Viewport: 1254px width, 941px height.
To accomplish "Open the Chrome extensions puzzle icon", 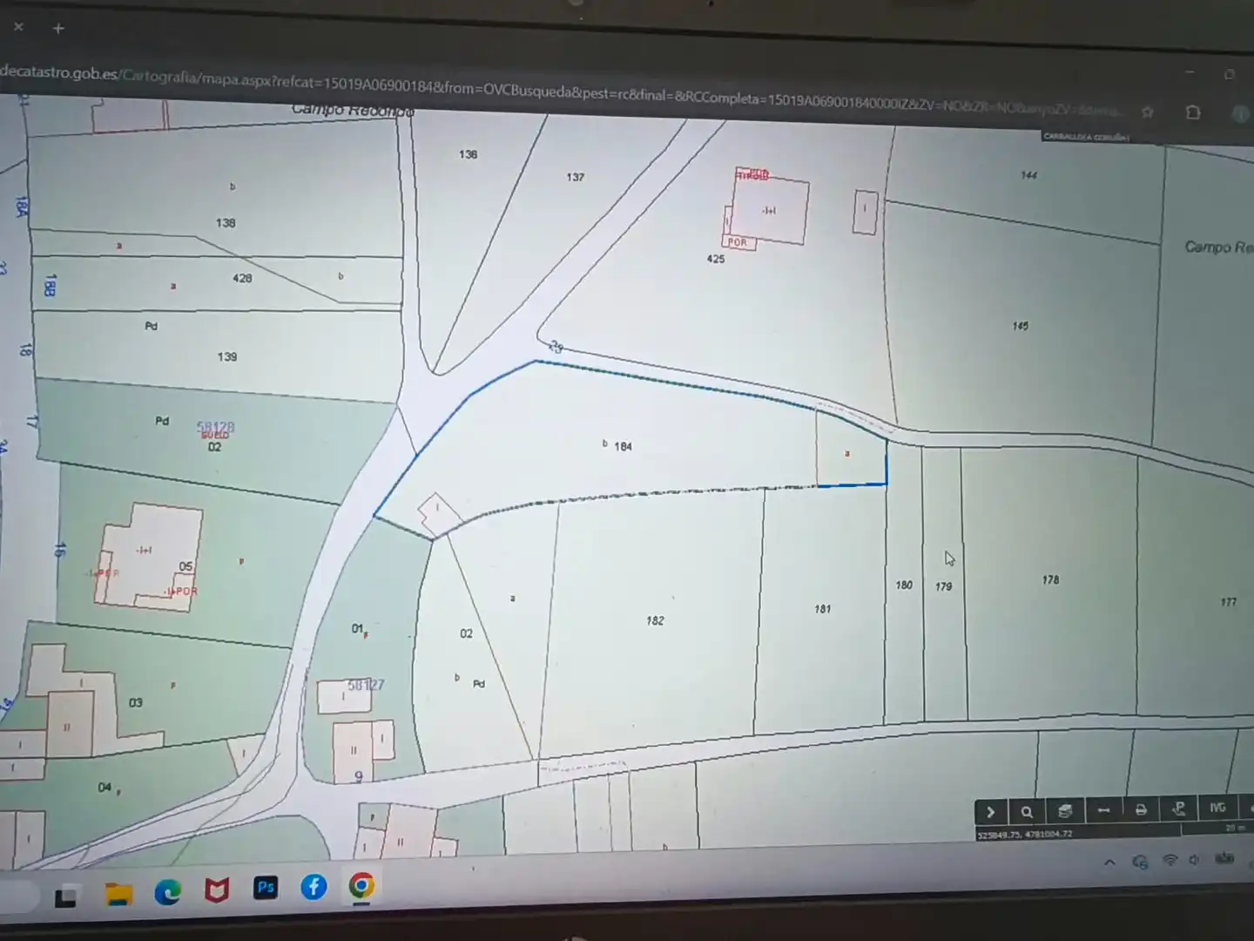I will coord(1193,112).
